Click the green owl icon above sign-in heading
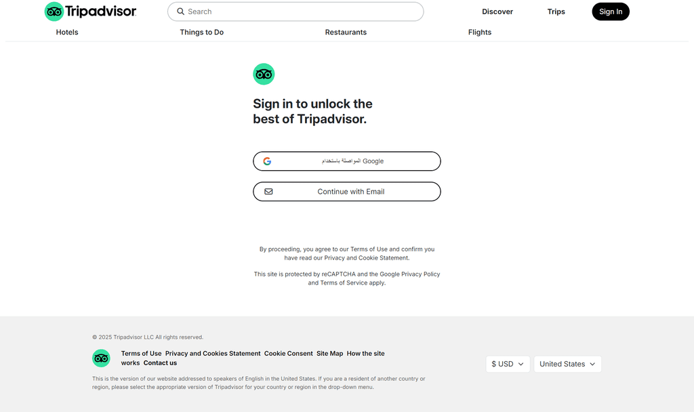The width and height of the screenshot is (694, 412). (x=264, y=74)
